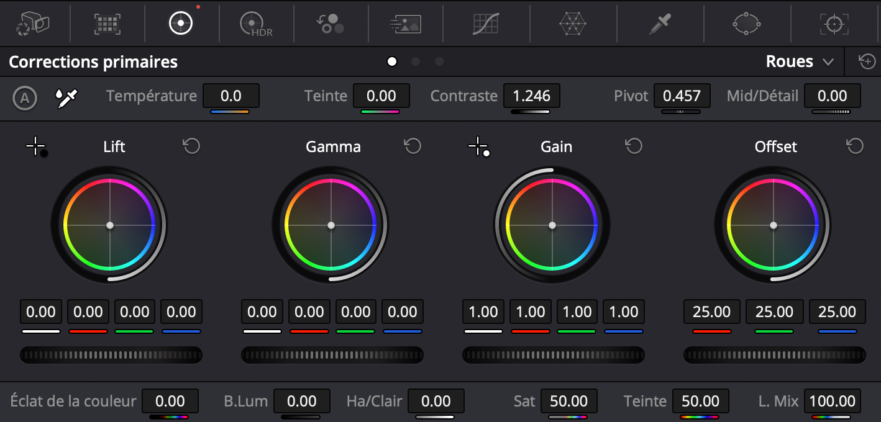Select the Qualifier eyedropper palette icon
Screen dimensions: 881x422
[660, 24]
